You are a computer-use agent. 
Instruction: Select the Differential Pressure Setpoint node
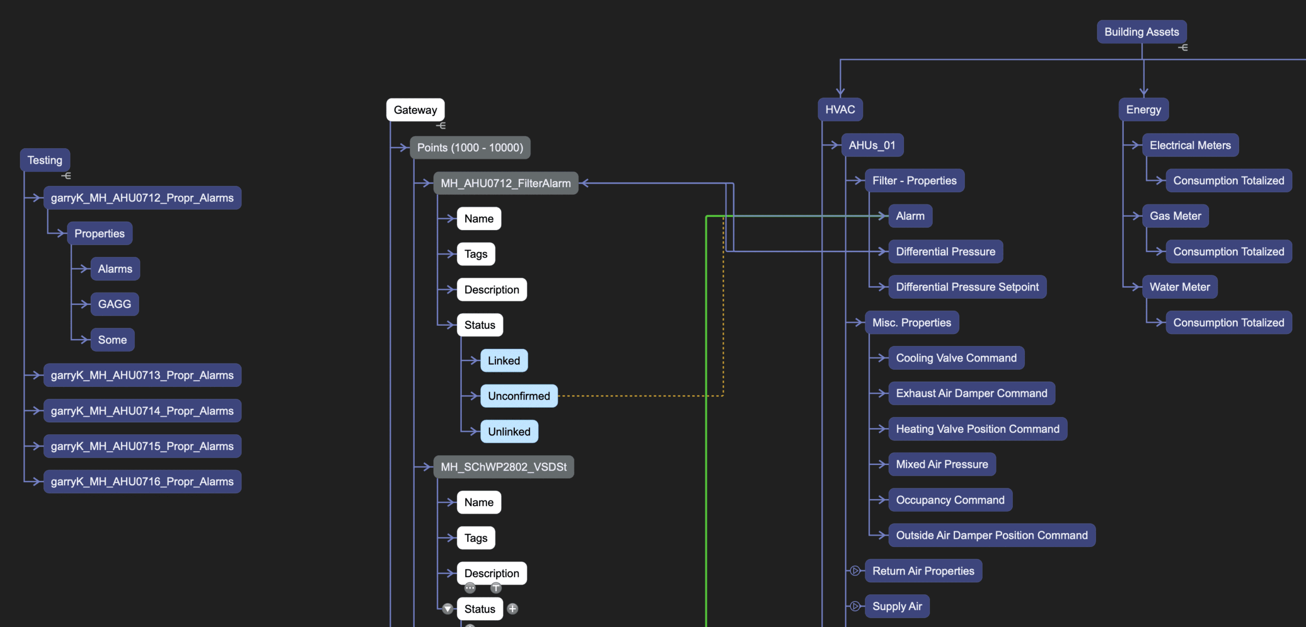tap(967, 287)
